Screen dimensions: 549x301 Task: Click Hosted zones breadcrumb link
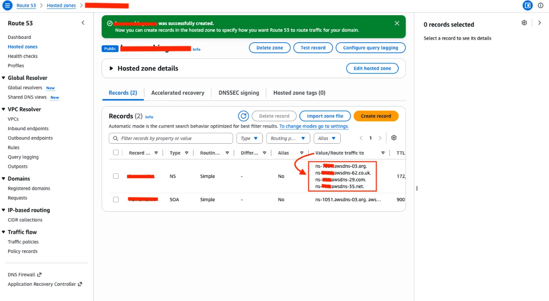[61, 5]
